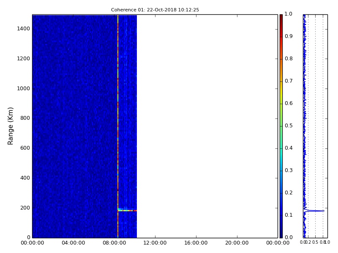
Task: Click the colorbar label 1.0
Action: (x=289, y=14)
